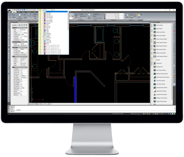The width and height of the screenshot is (184, 157).
Task: Click the large Text tool
Action: [76, 16]
